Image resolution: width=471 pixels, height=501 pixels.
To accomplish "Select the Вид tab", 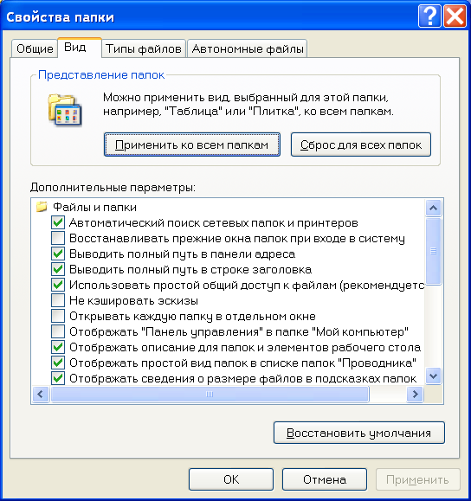I will pos(79,48).
